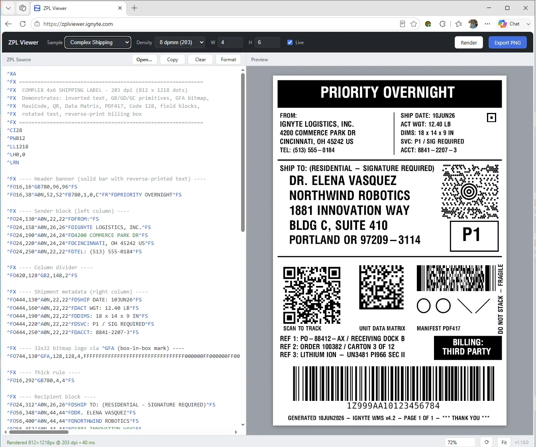
Task: Click the 72% zoom level field
Action: tap(460, 442)
